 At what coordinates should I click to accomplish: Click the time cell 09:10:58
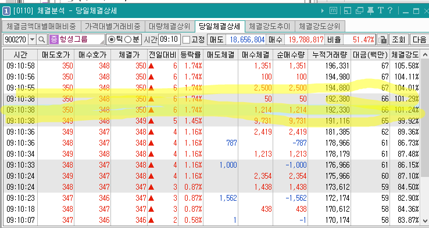point(20,66)
